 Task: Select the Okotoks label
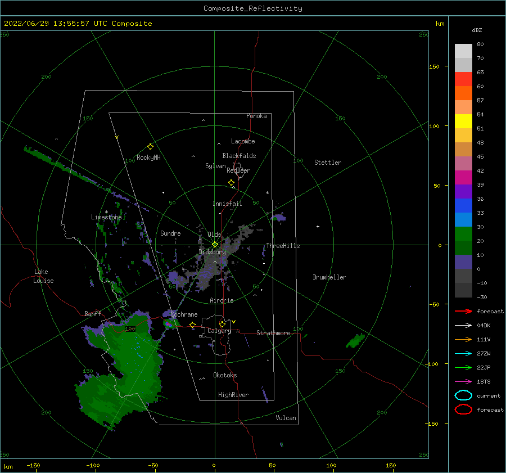coord(225,375)
